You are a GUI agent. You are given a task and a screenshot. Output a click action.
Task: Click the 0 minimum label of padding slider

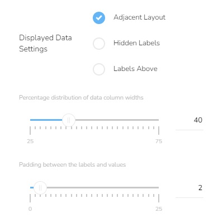pyautogui.click(x=30, y=209)
